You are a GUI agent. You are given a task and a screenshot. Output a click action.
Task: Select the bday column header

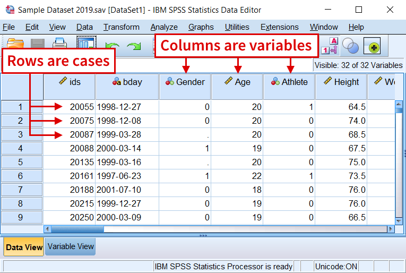click(x=127, y=87)
